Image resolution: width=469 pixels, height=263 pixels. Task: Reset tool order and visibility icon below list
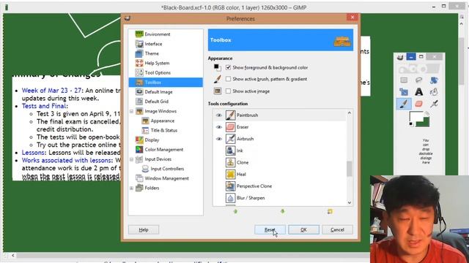tap(330, 211)
